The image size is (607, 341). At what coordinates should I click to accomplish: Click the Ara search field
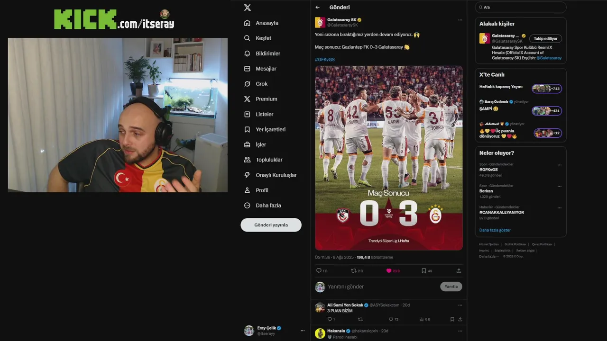[x=521, y=7]
